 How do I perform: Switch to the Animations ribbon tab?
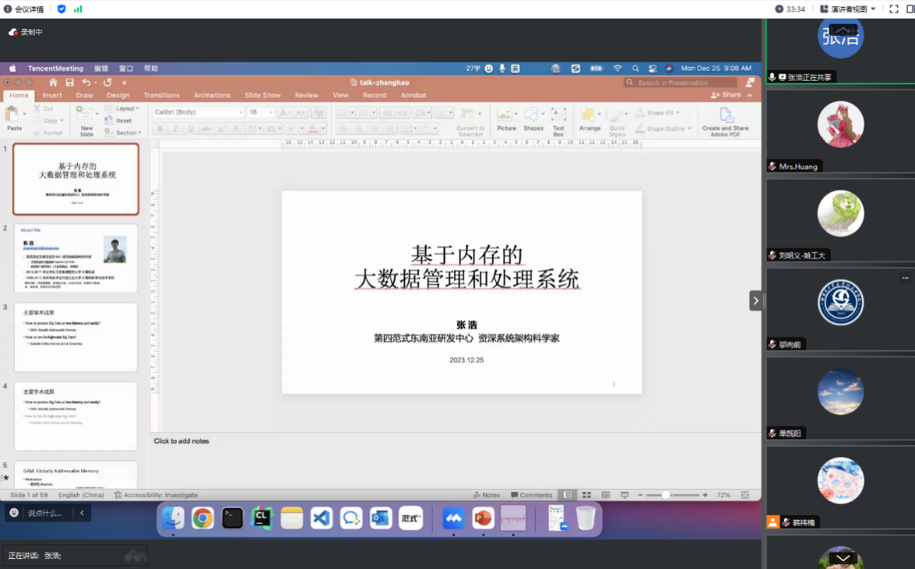coord(212,95)
